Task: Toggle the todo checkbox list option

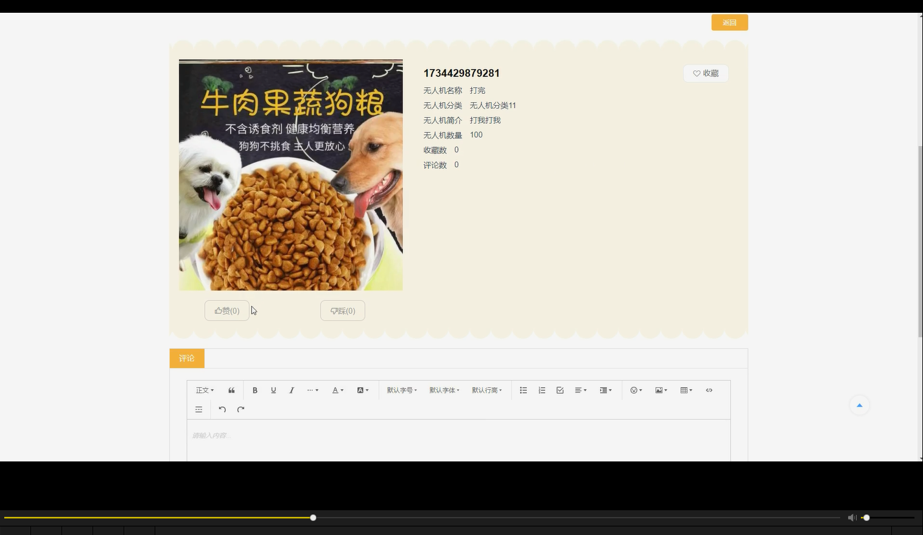Action: coord(560,390)
